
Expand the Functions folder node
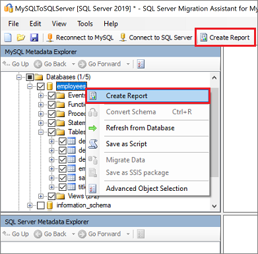[41, 105]
